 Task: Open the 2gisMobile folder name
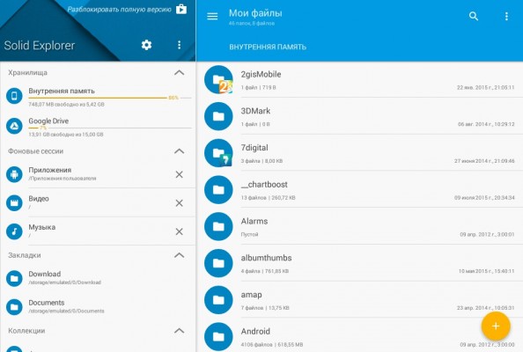[x=261, y=74]
